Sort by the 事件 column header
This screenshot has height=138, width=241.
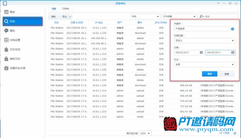pyautogui.click(x=140, y=23)
